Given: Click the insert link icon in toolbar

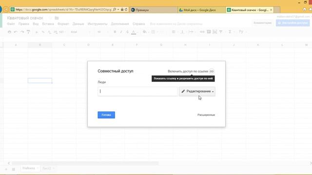Looking at the screenshot, I should tap(202, 32).
